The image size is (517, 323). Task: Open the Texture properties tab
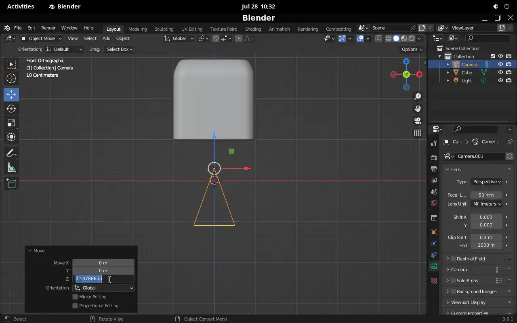(x=434, y=280)
